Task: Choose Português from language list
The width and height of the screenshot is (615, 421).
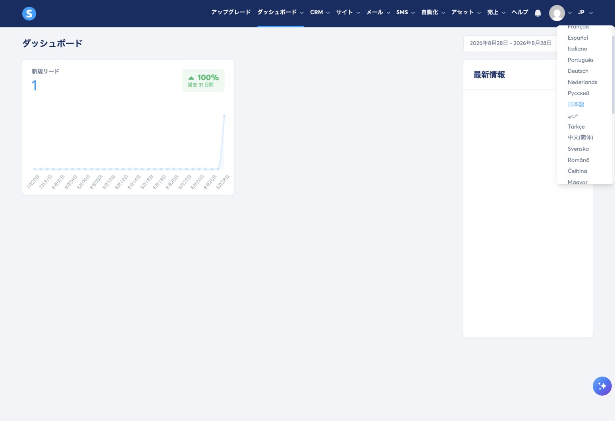Action: click(580, 60)
